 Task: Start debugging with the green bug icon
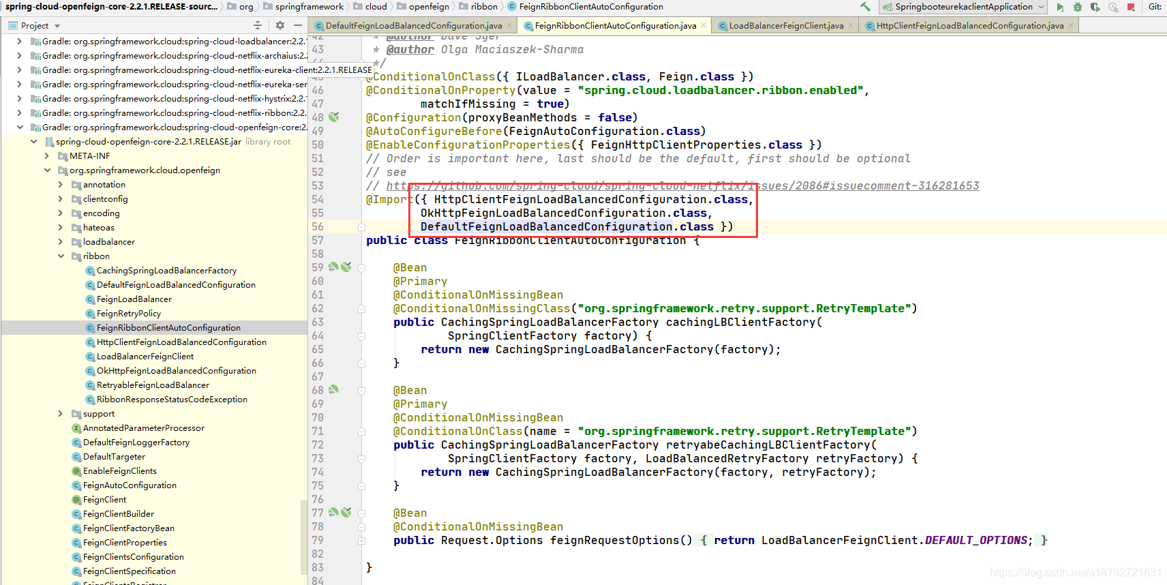[x=1078, y=7]
